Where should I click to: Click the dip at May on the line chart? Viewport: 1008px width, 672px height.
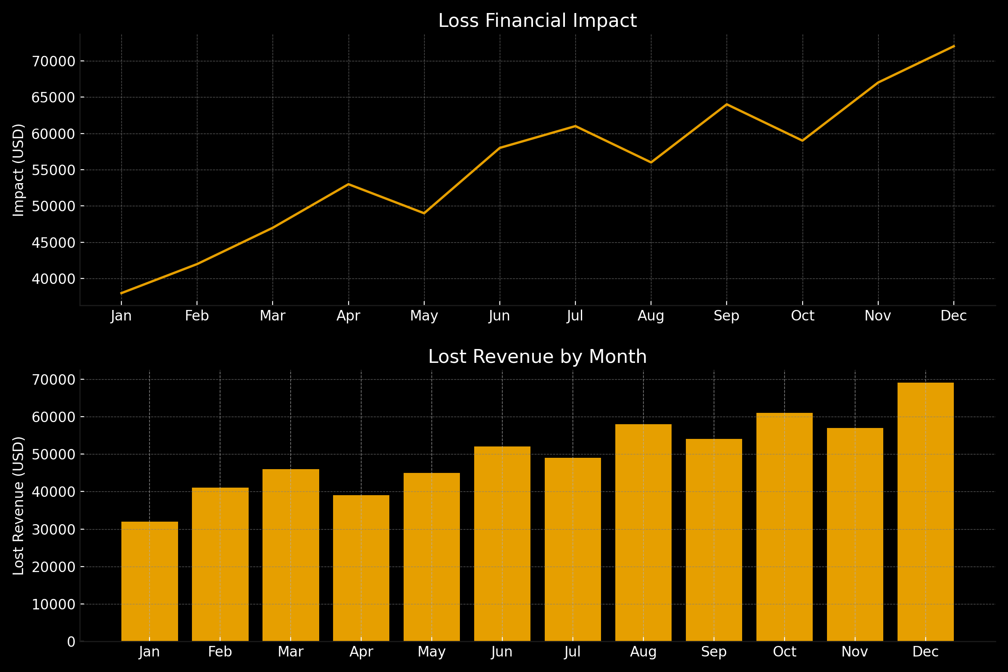coord(424,213)
